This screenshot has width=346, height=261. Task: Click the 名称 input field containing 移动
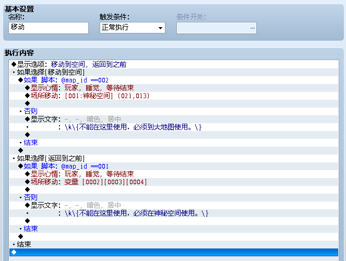click(x=49, y=28)
